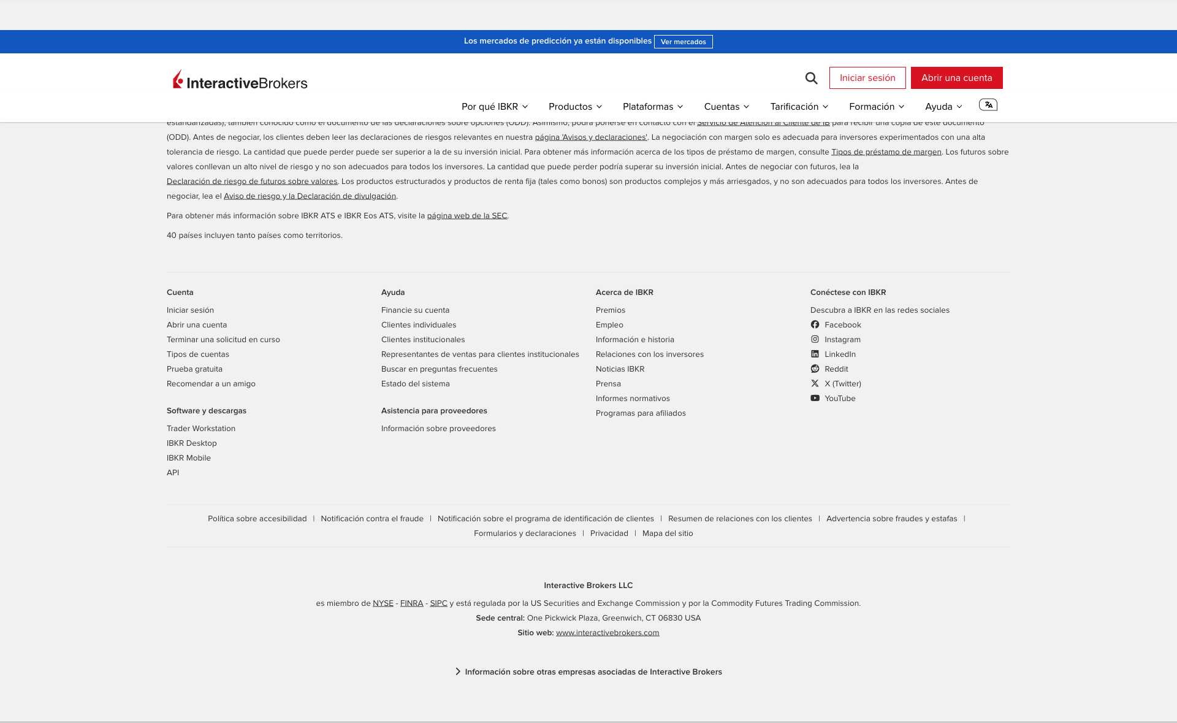This screenshot has height=723, width=1177.
Task: Click Iniciar sesión in footer Cuenta list
Action: (190, 310)
